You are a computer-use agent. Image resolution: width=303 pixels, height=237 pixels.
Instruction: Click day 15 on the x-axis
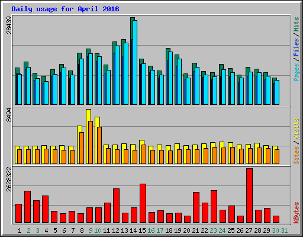[x=142, y=230]
